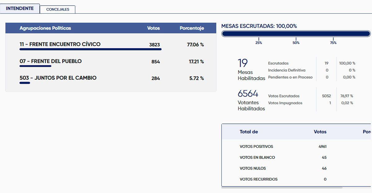Screen dimensions: 372x193
Task: Click the Pendientes o en Proceso label
Action: pos(290,77)
